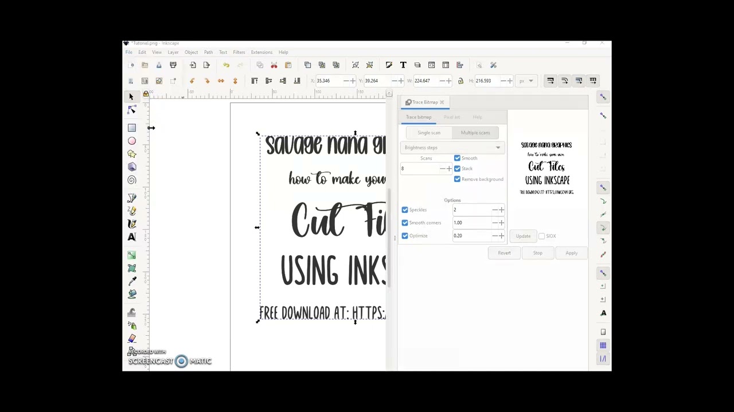The height and width of the screenshot is (412, 734).
Task: Switch to the Pixel art tab
Action: pyautogui.click(x=451, y=117)
